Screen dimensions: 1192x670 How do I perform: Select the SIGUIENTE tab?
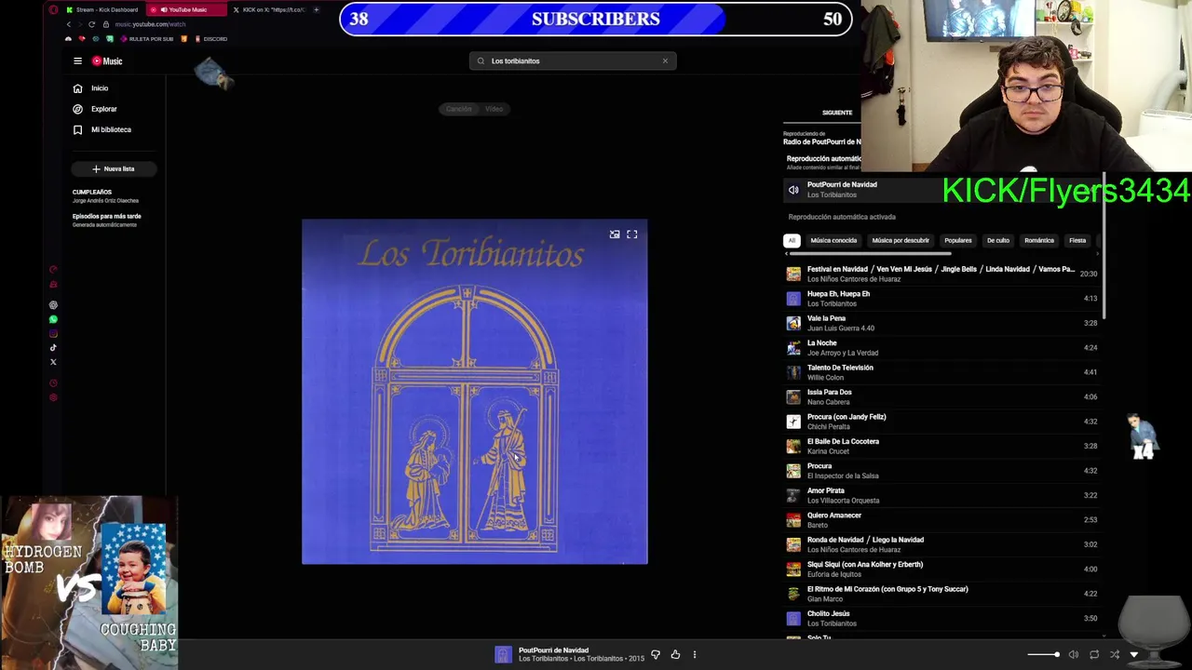click(836, 113)
